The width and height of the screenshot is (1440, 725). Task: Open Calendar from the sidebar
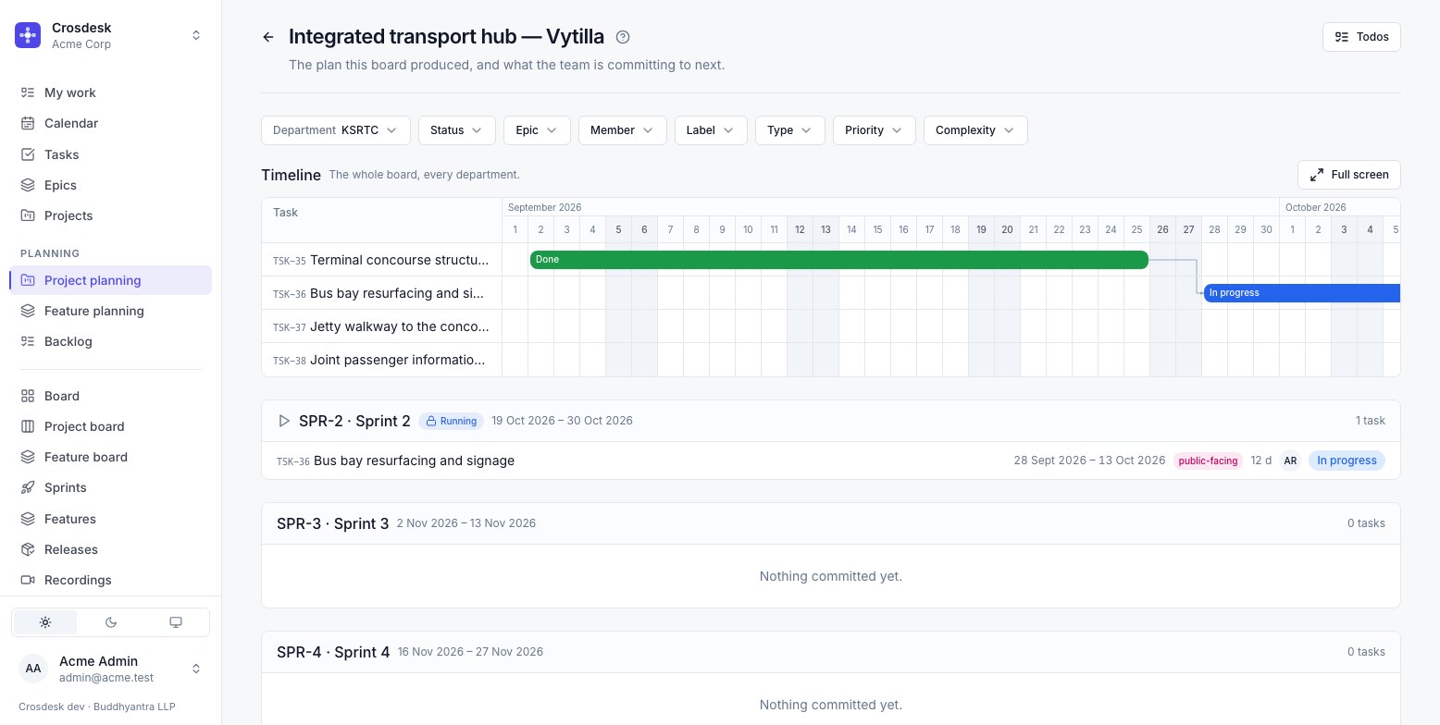pos(110,123)
